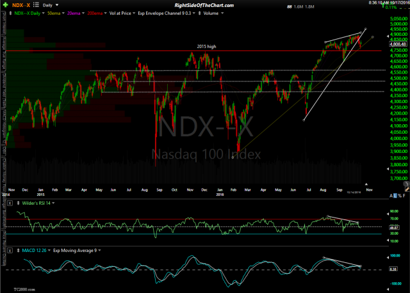Click the Jan 2016 time axis label
The height and width of the screenshot is (293, 410).
tap(220, 192)
